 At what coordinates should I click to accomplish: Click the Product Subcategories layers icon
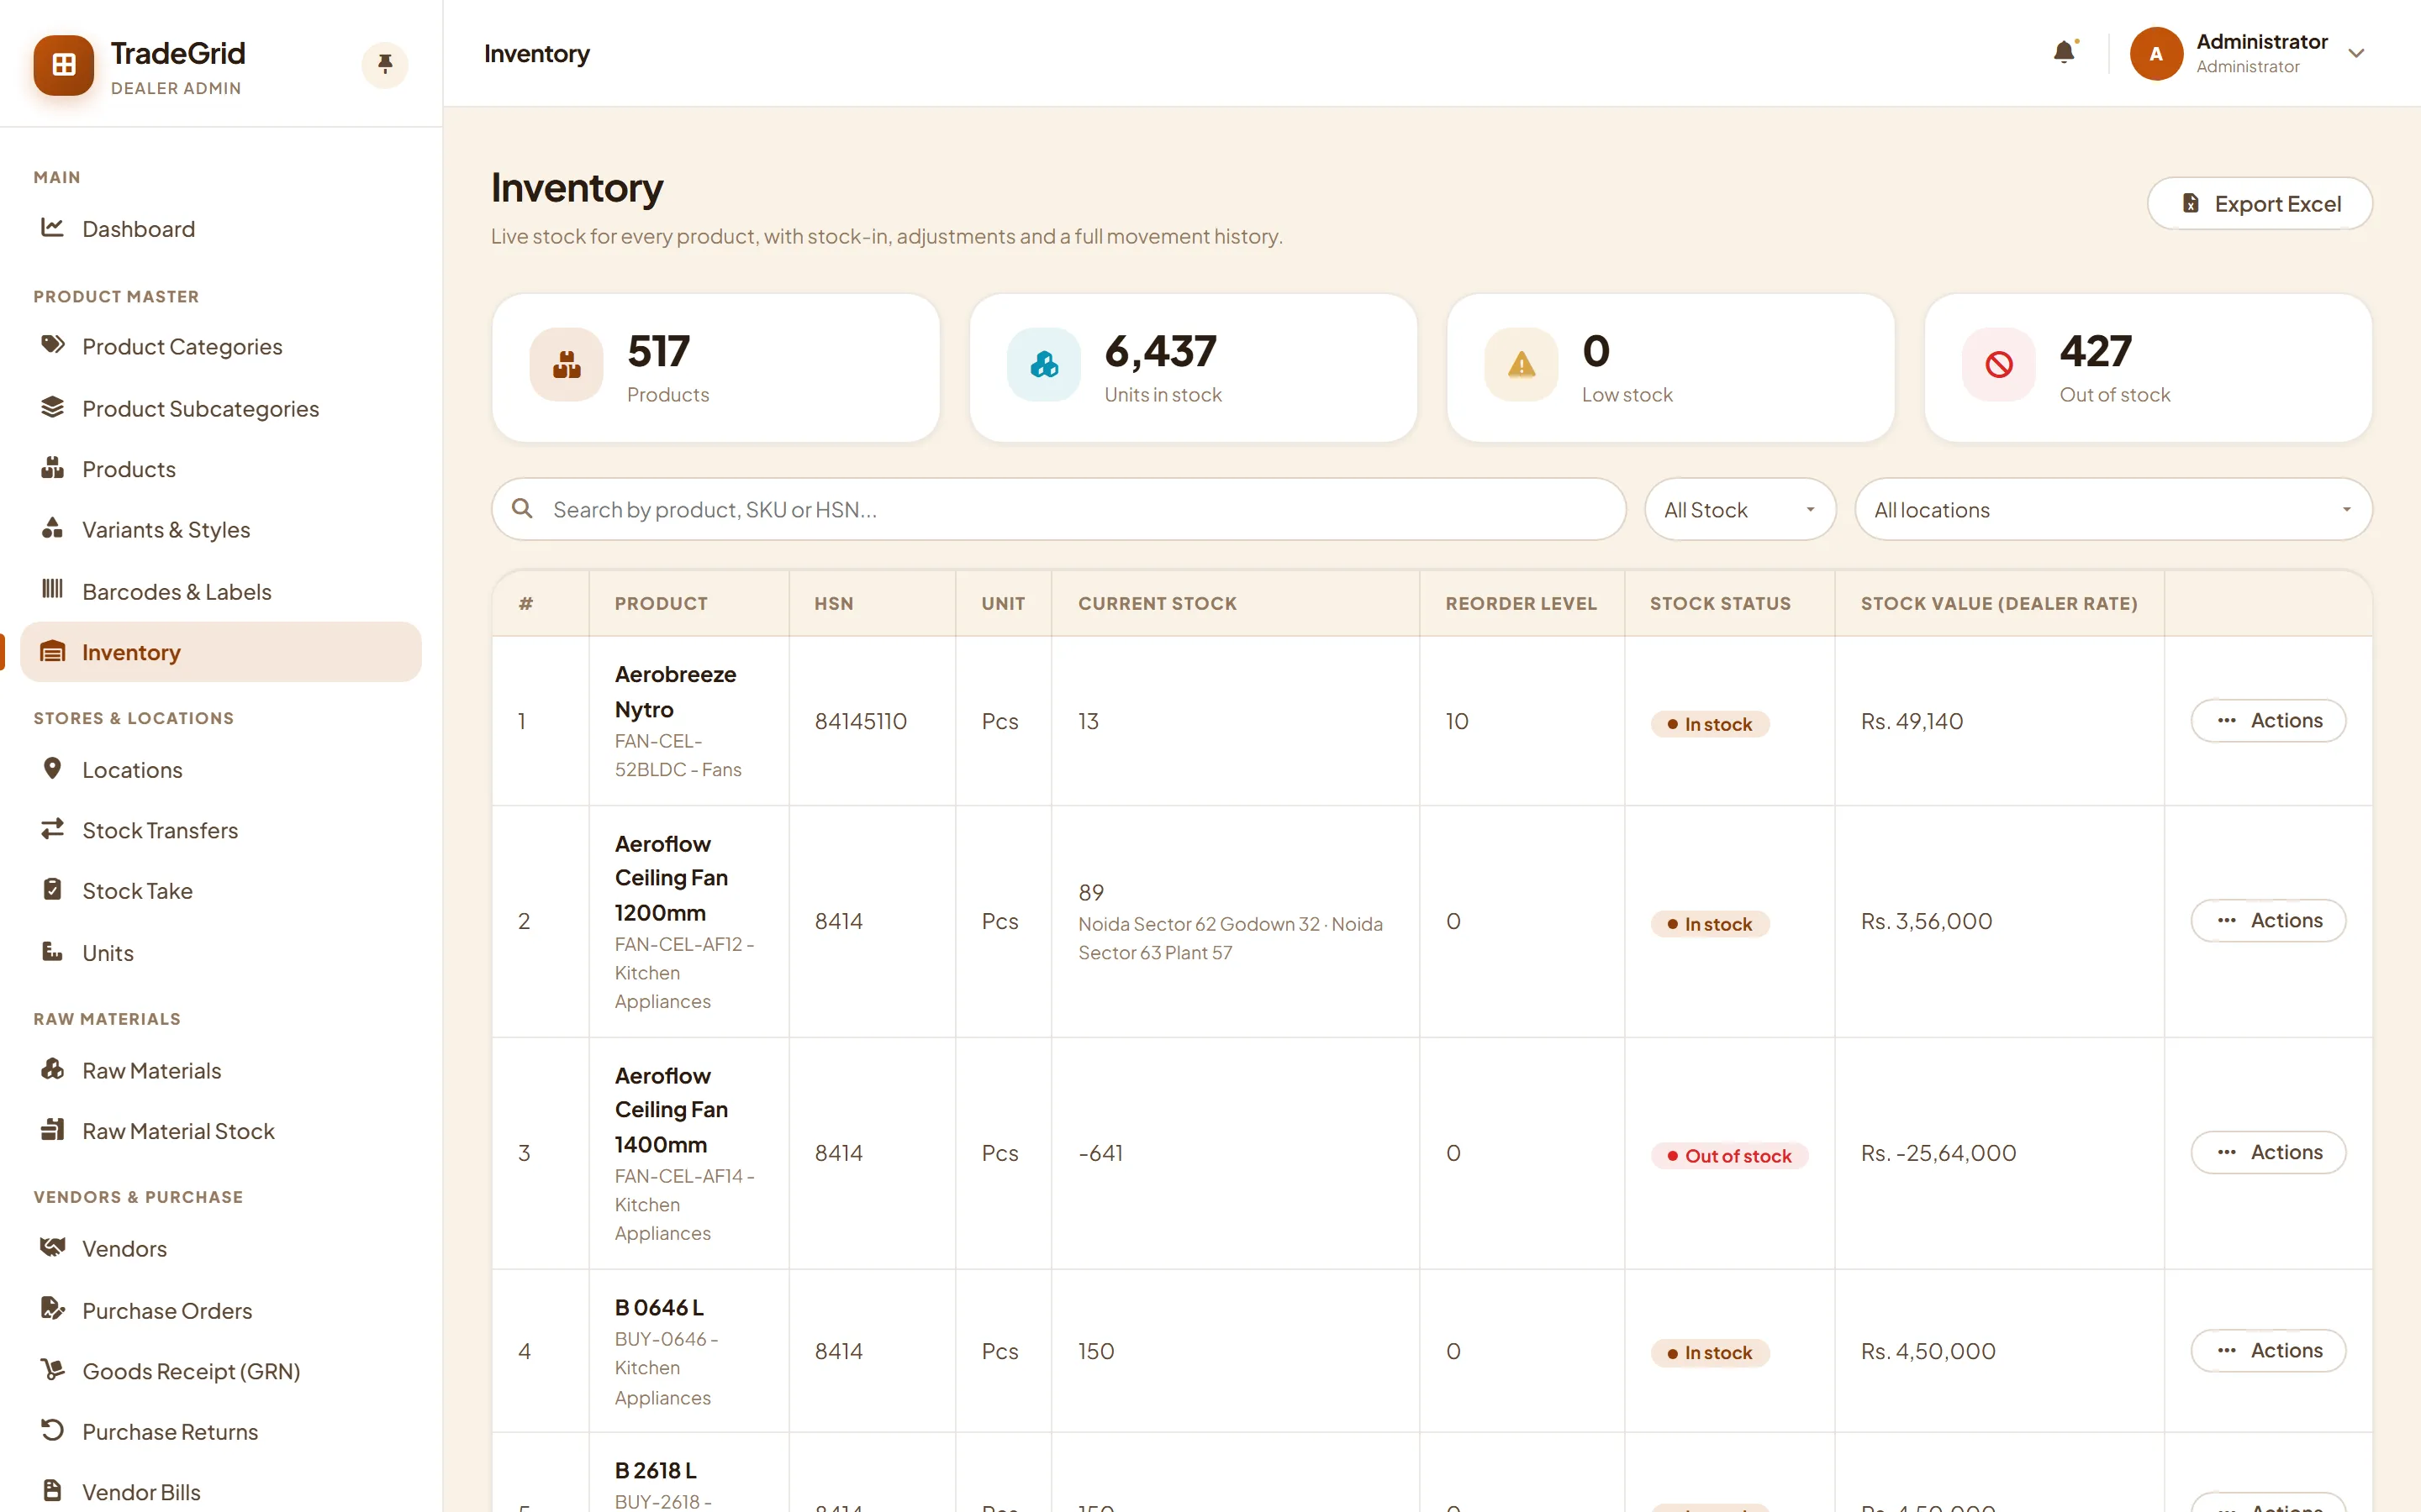tap(52, 407)
